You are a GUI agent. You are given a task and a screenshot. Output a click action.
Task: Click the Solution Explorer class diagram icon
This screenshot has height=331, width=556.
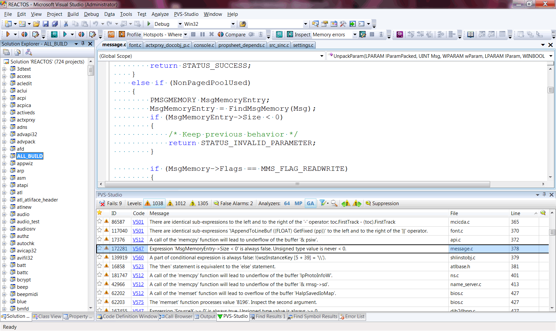point(29,52)
